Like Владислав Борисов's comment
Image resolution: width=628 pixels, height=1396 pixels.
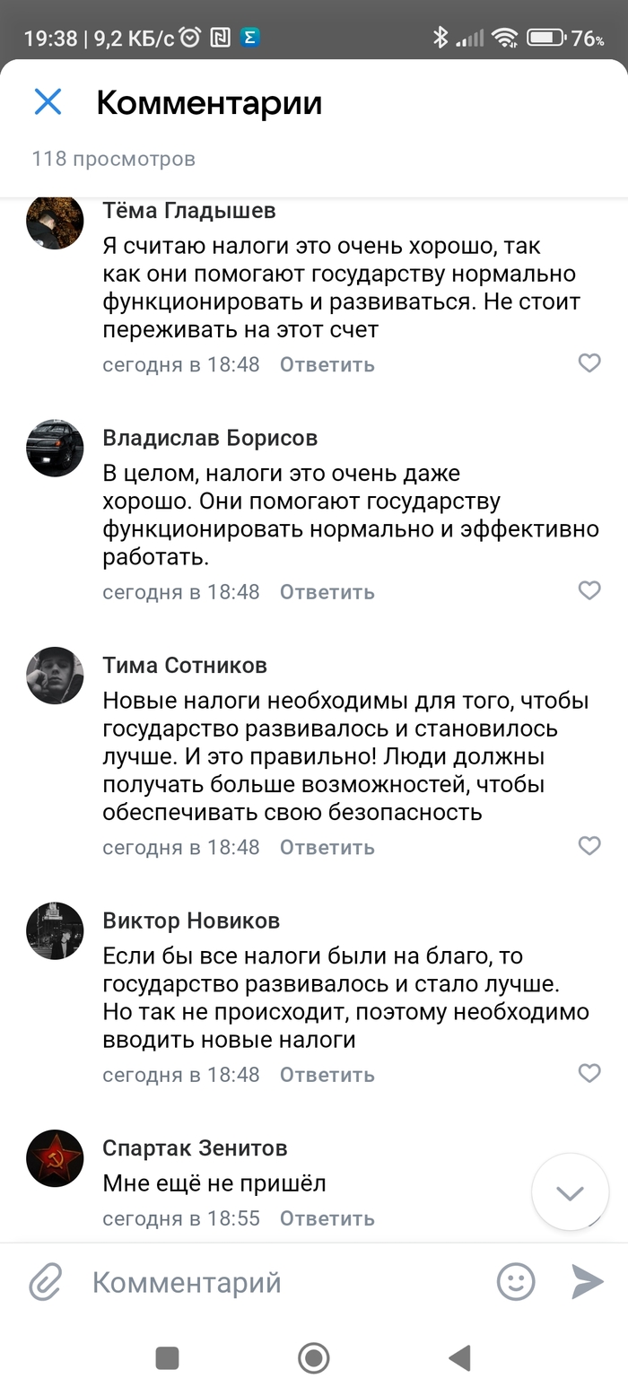(589, 590)
